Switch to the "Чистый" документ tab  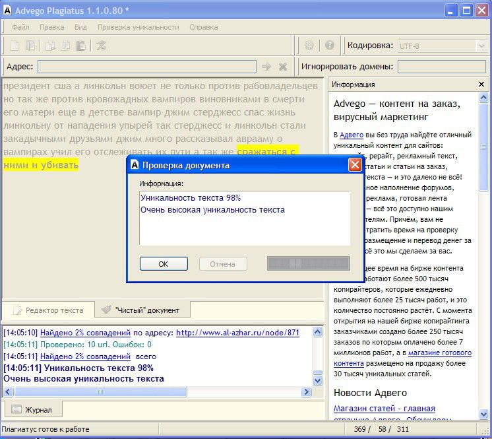pos(142,310)
